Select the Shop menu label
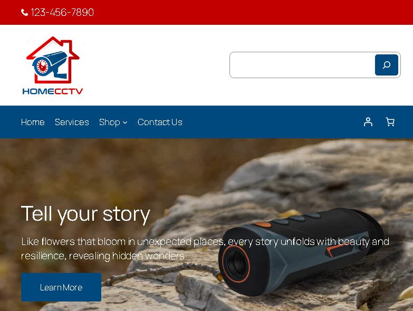This screenshot has width=413, height=311. click(110, 122)
